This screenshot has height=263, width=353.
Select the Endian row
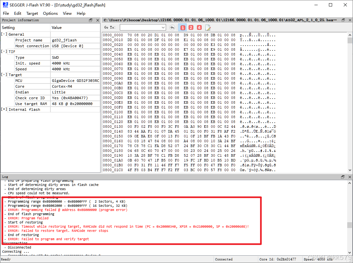57,92
